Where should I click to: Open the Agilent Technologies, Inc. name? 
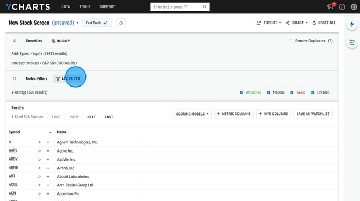[x=77, y=142]
